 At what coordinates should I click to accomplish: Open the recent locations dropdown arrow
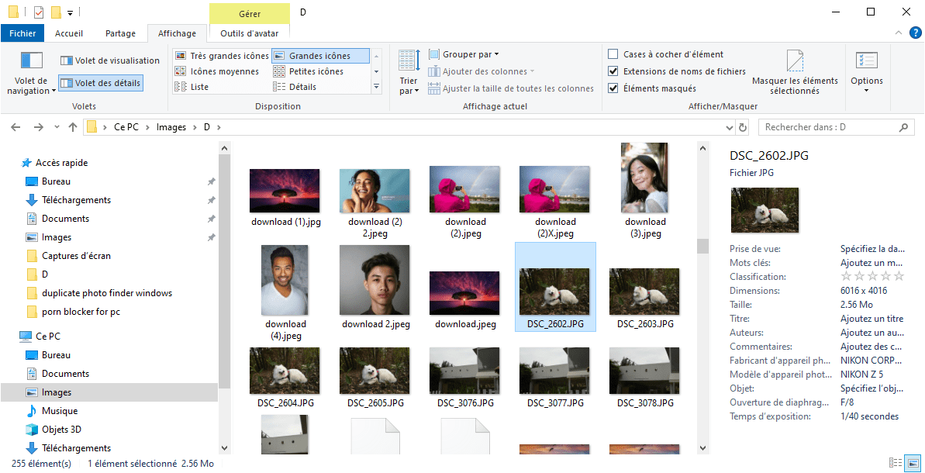tap(57, 127)
